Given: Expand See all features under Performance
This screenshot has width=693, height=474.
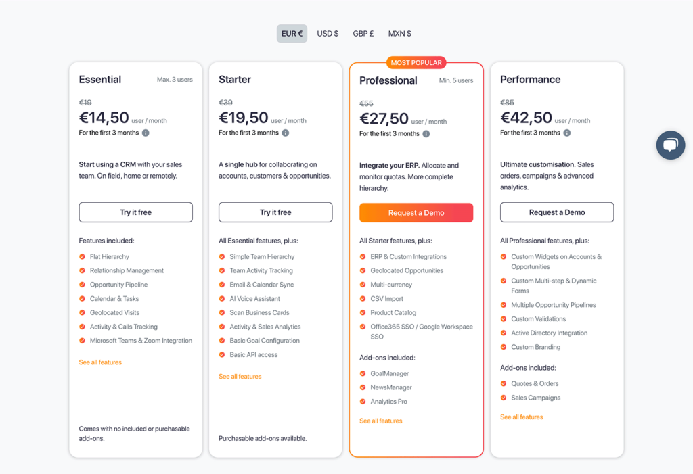Looking at the screenshot, I should point(522,417).
